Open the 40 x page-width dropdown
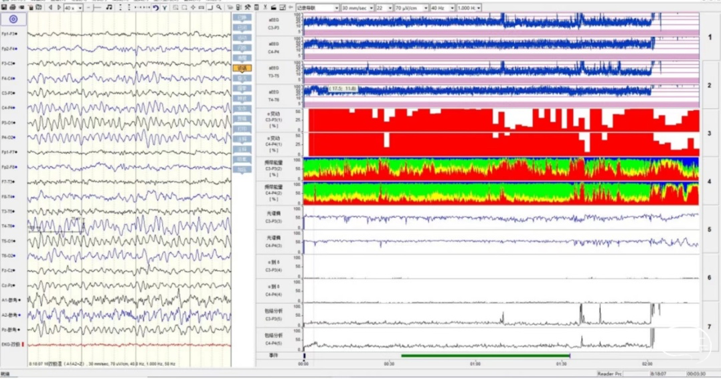 (x=74, y=7)
